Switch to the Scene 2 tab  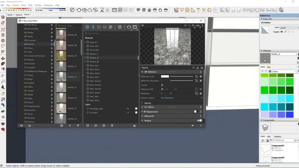(x=19, y=14)
